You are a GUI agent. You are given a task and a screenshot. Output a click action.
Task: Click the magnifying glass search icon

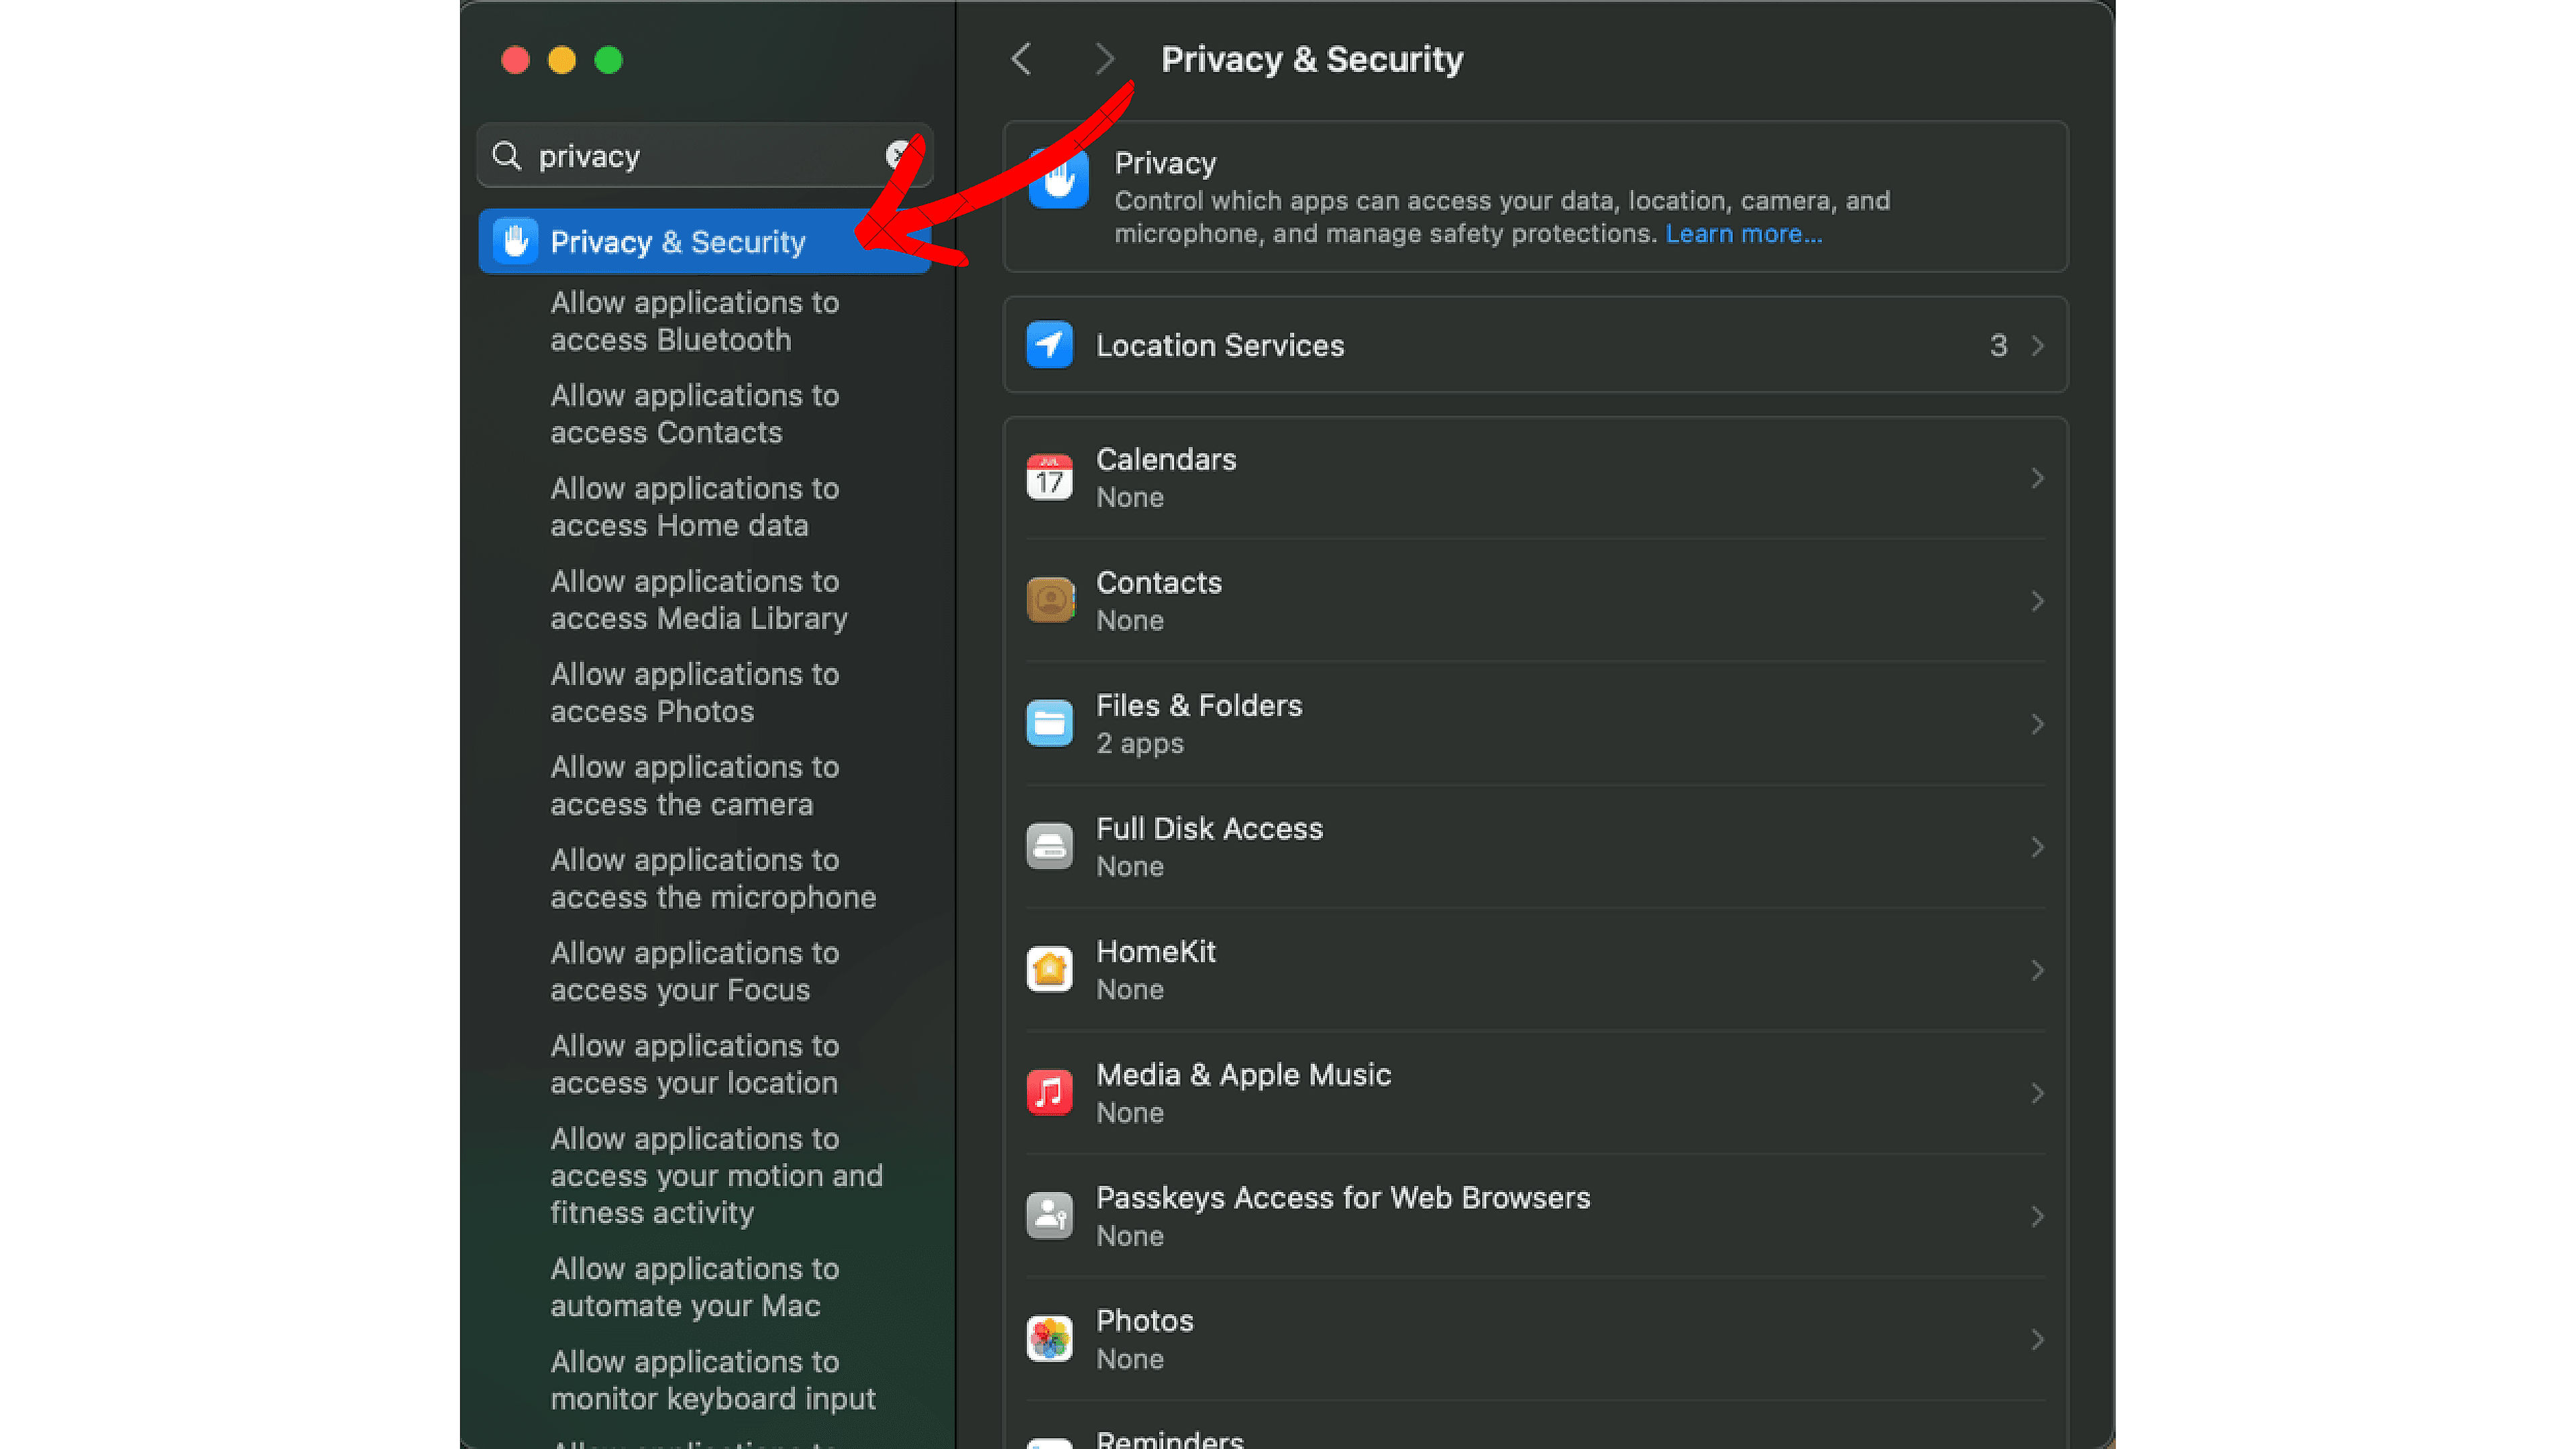(x=507, y=156)
